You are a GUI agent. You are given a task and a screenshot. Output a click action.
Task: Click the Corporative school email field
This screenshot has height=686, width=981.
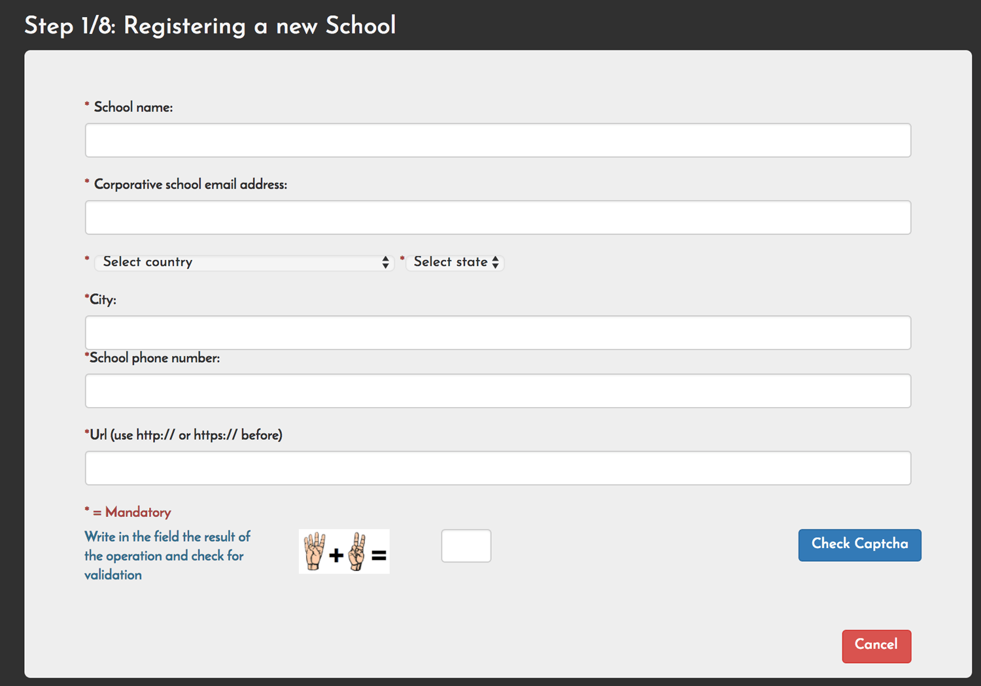[x=497, y=217]
